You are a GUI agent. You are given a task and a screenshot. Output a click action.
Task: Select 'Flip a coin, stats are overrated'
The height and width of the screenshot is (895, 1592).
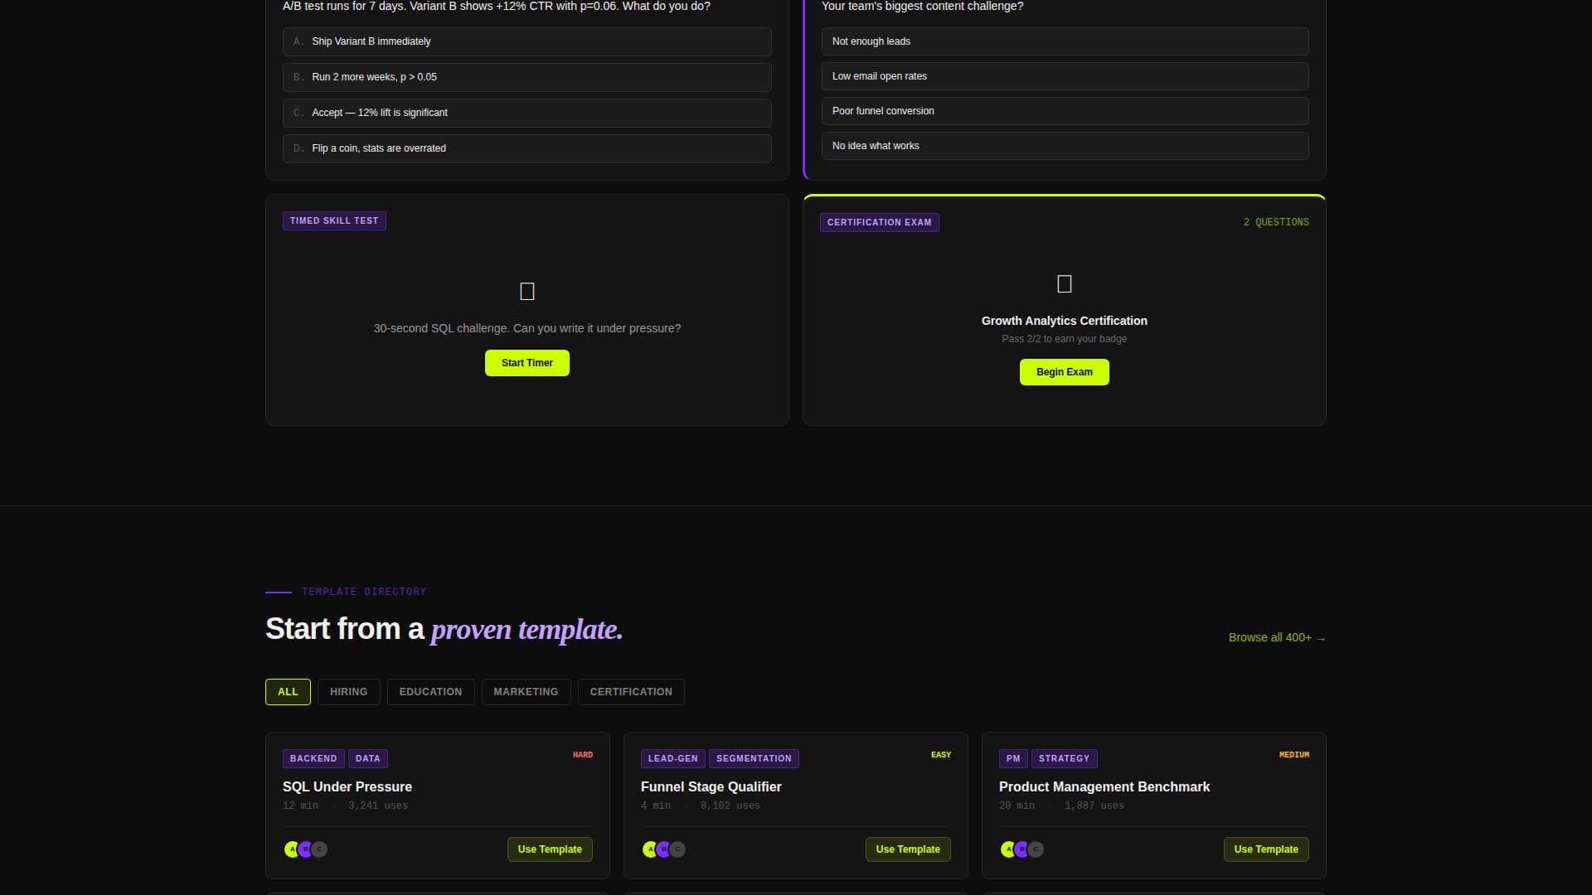click(x=527, y=148)
